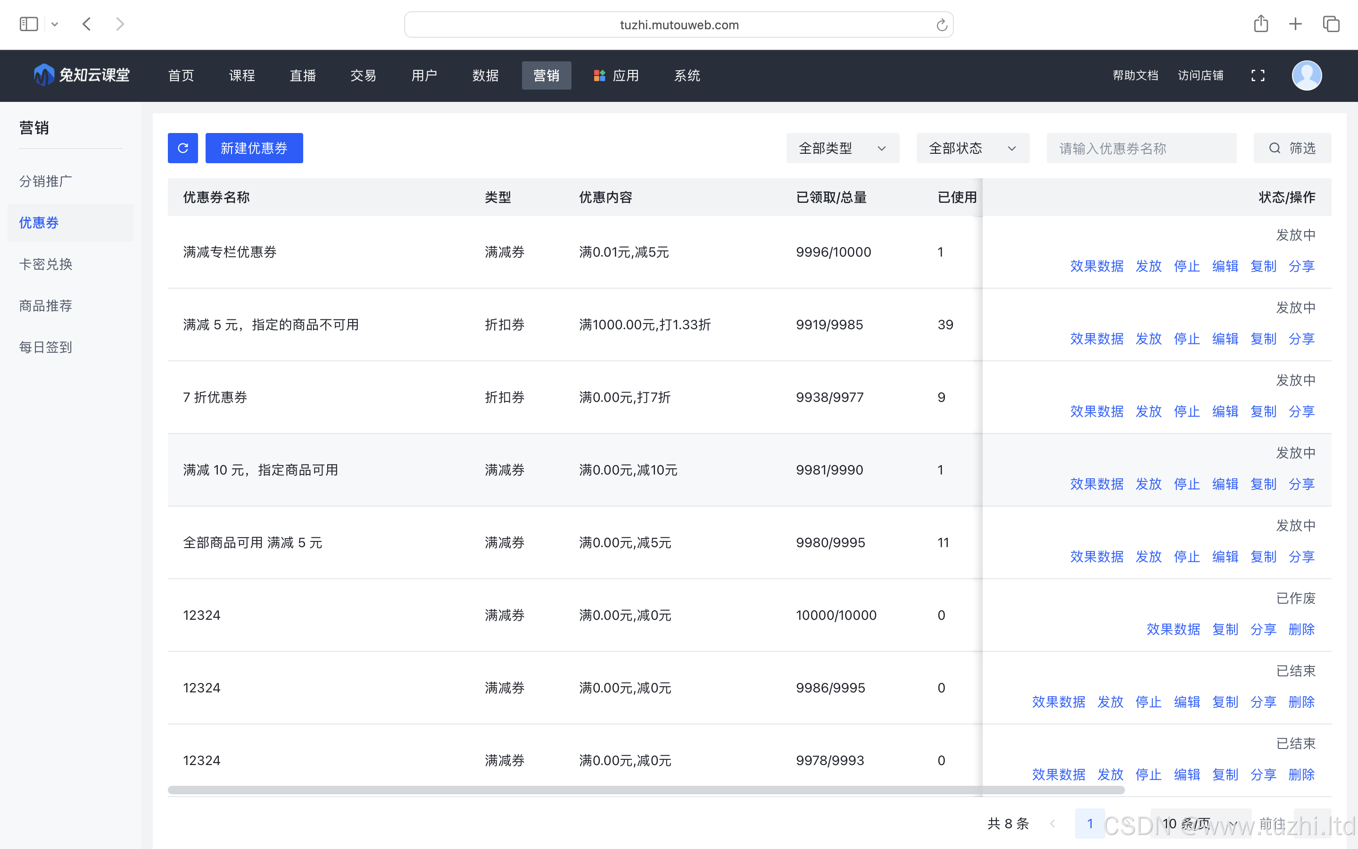
Task: Go back with browser back arrow
Action: click(86, 24)
